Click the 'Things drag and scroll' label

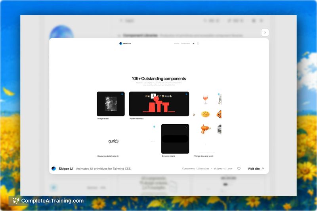tap(204, 156)
